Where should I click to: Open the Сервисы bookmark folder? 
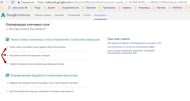[x=125, y=8]
